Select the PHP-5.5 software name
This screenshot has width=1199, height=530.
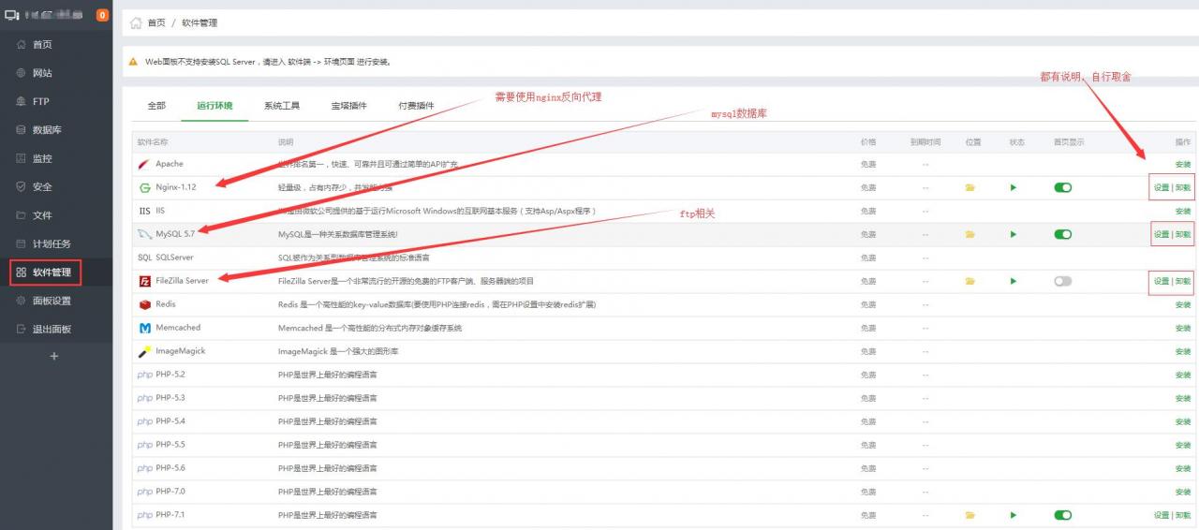170,445
